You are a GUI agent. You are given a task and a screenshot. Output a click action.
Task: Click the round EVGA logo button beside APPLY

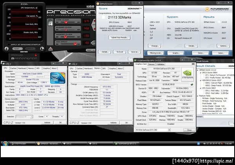tap(42, 48)
